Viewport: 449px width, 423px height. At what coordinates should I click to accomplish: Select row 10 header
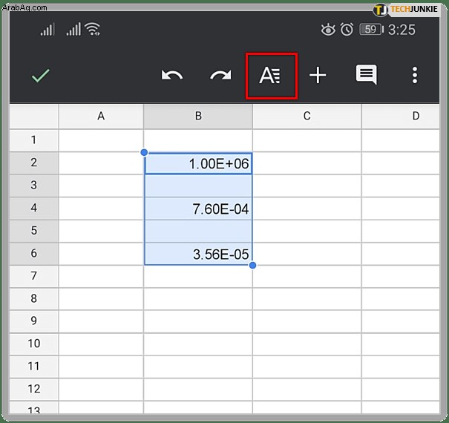point(34,344)
